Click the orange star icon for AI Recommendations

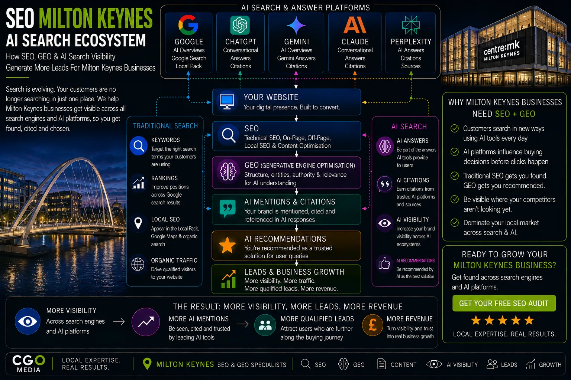point(227,245)
